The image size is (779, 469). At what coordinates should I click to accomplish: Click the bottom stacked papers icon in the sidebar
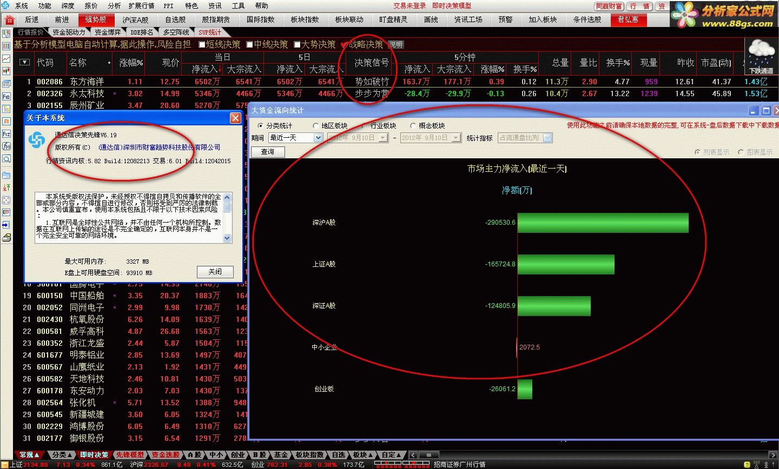[6, 237]
